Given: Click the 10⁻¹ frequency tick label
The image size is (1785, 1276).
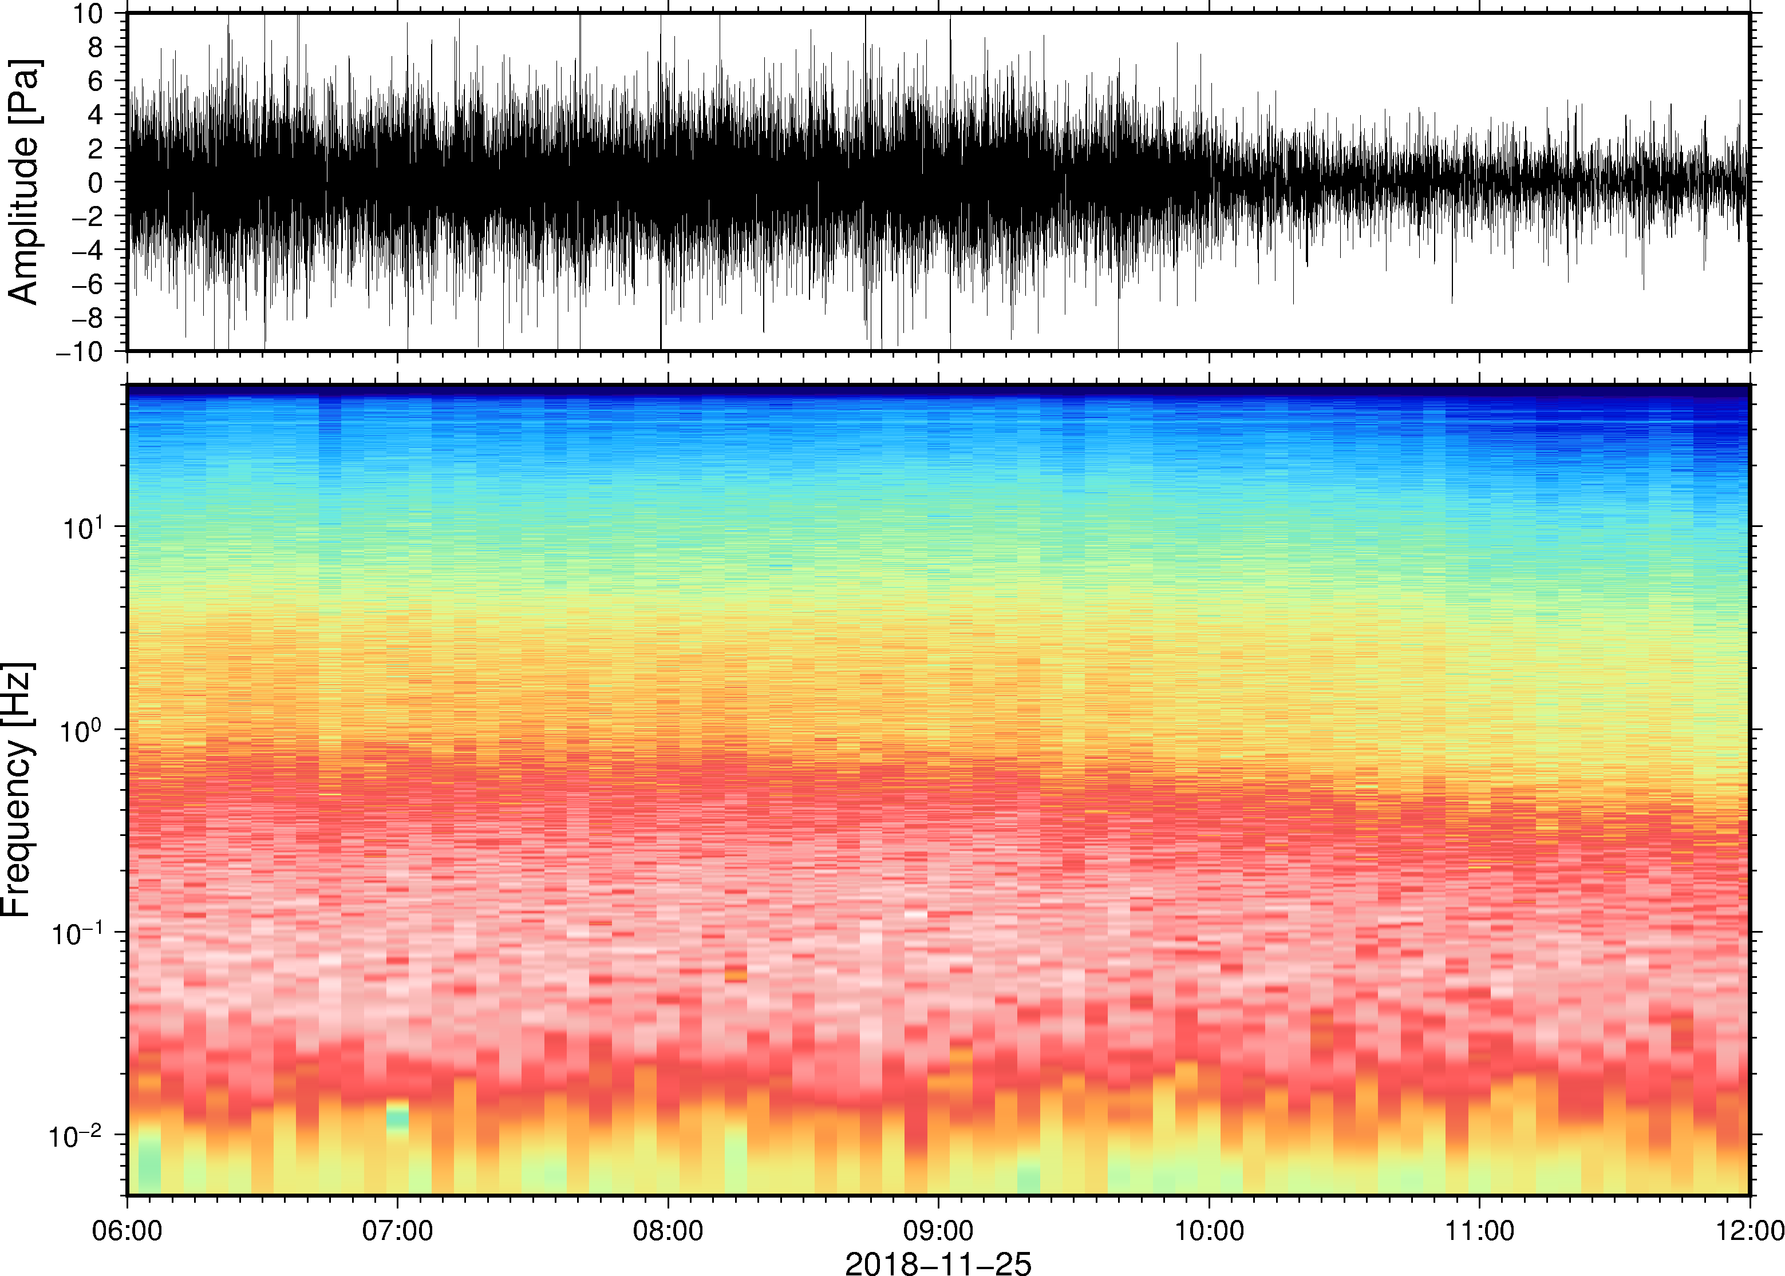Looking at the screenshot, I should click(x=76, y=932).
